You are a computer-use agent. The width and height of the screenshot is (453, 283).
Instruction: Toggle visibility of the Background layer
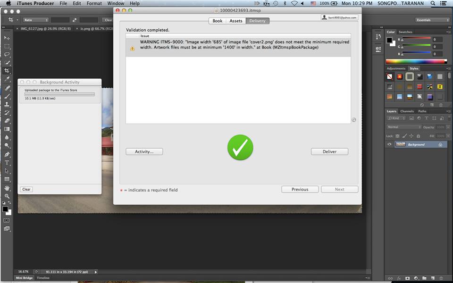[389, 144]
